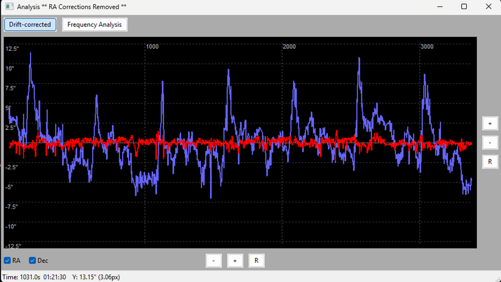Screen dimensions: 501x282
Task: Click the 1000 time axis label
Action: pyautogui.click(x=152, y=46)
